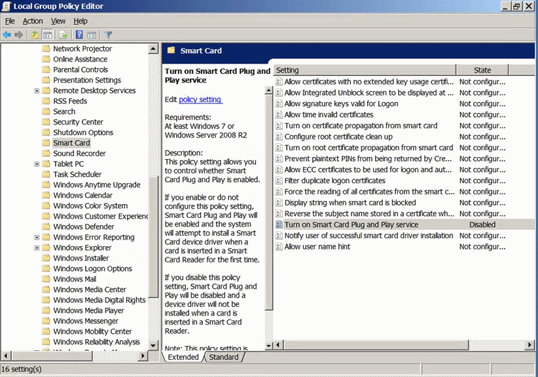The width and height of the screenshot is (538, 377).
Task: Click description pane scroll-down arrow
Action: tap(269, 346)
